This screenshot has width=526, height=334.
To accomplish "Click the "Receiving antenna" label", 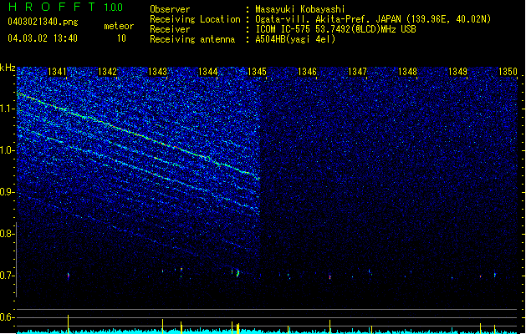I will click(x=192, y=39).
